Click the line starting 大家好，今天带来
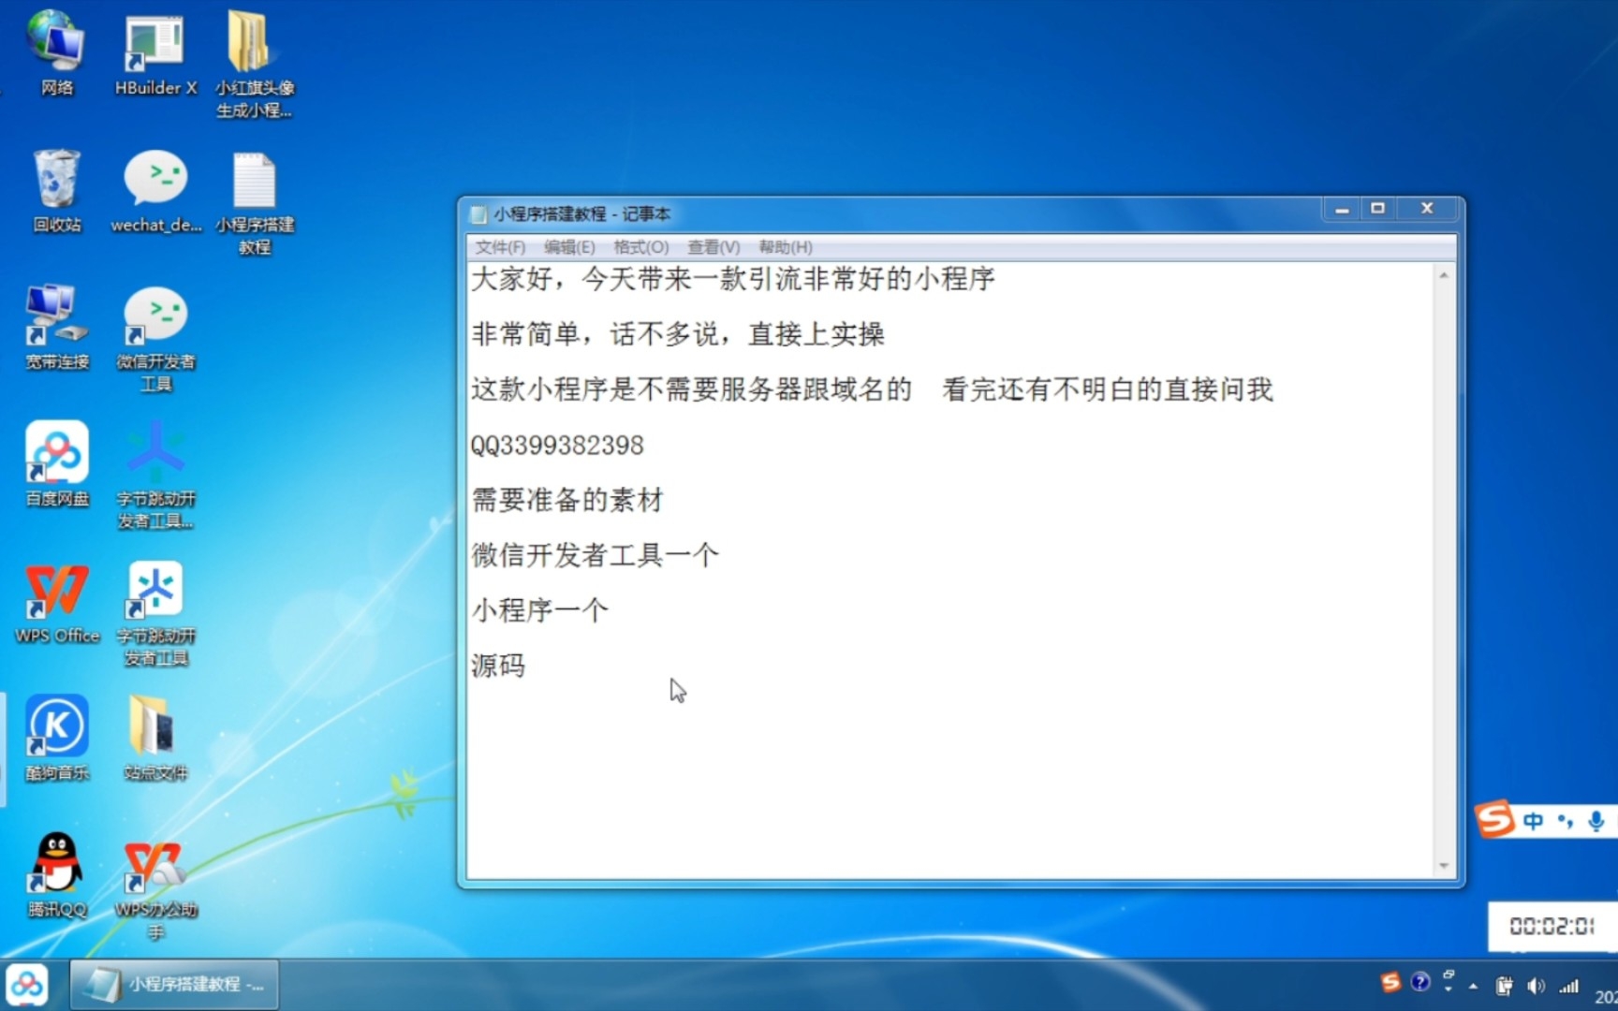1618x1011 pixels. [733, 279]
